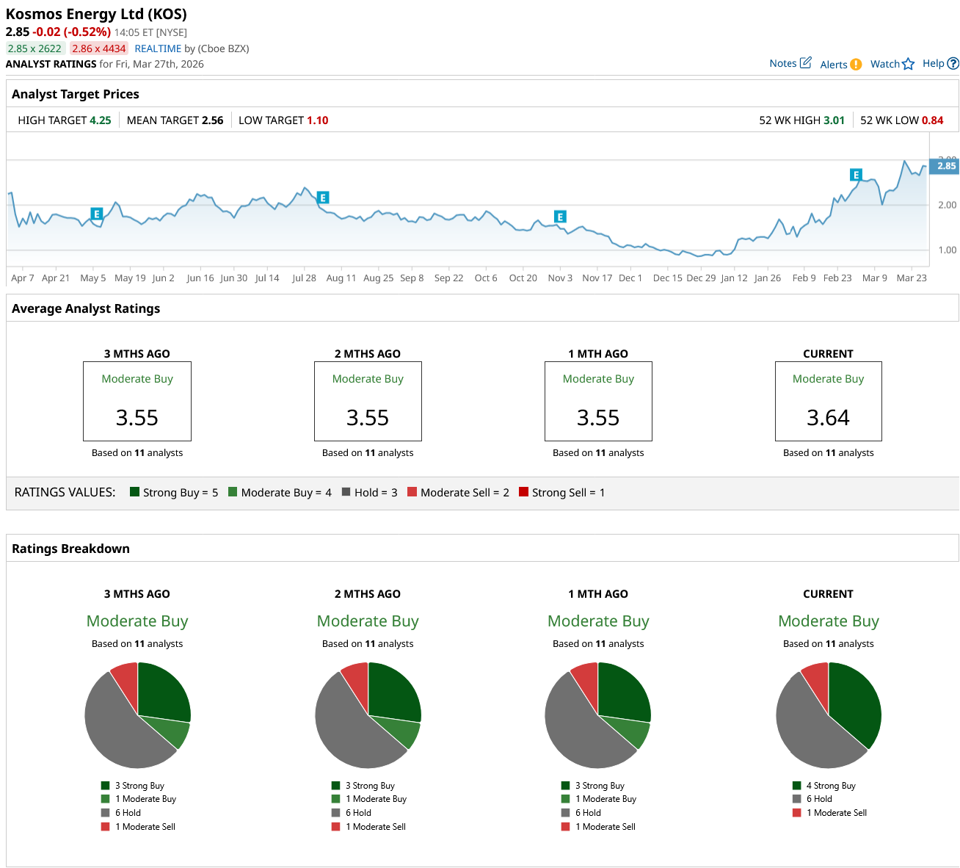Click the MEAN TARGET 2.56 value
The height and width of the screenshot is (868, 960).
[213, 120]
